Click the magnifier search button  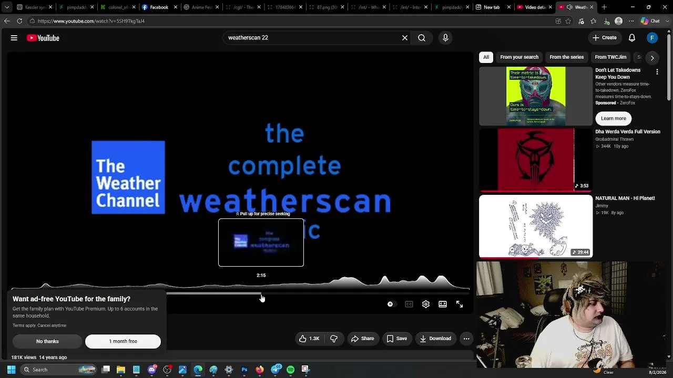click(x=422, y=38)
